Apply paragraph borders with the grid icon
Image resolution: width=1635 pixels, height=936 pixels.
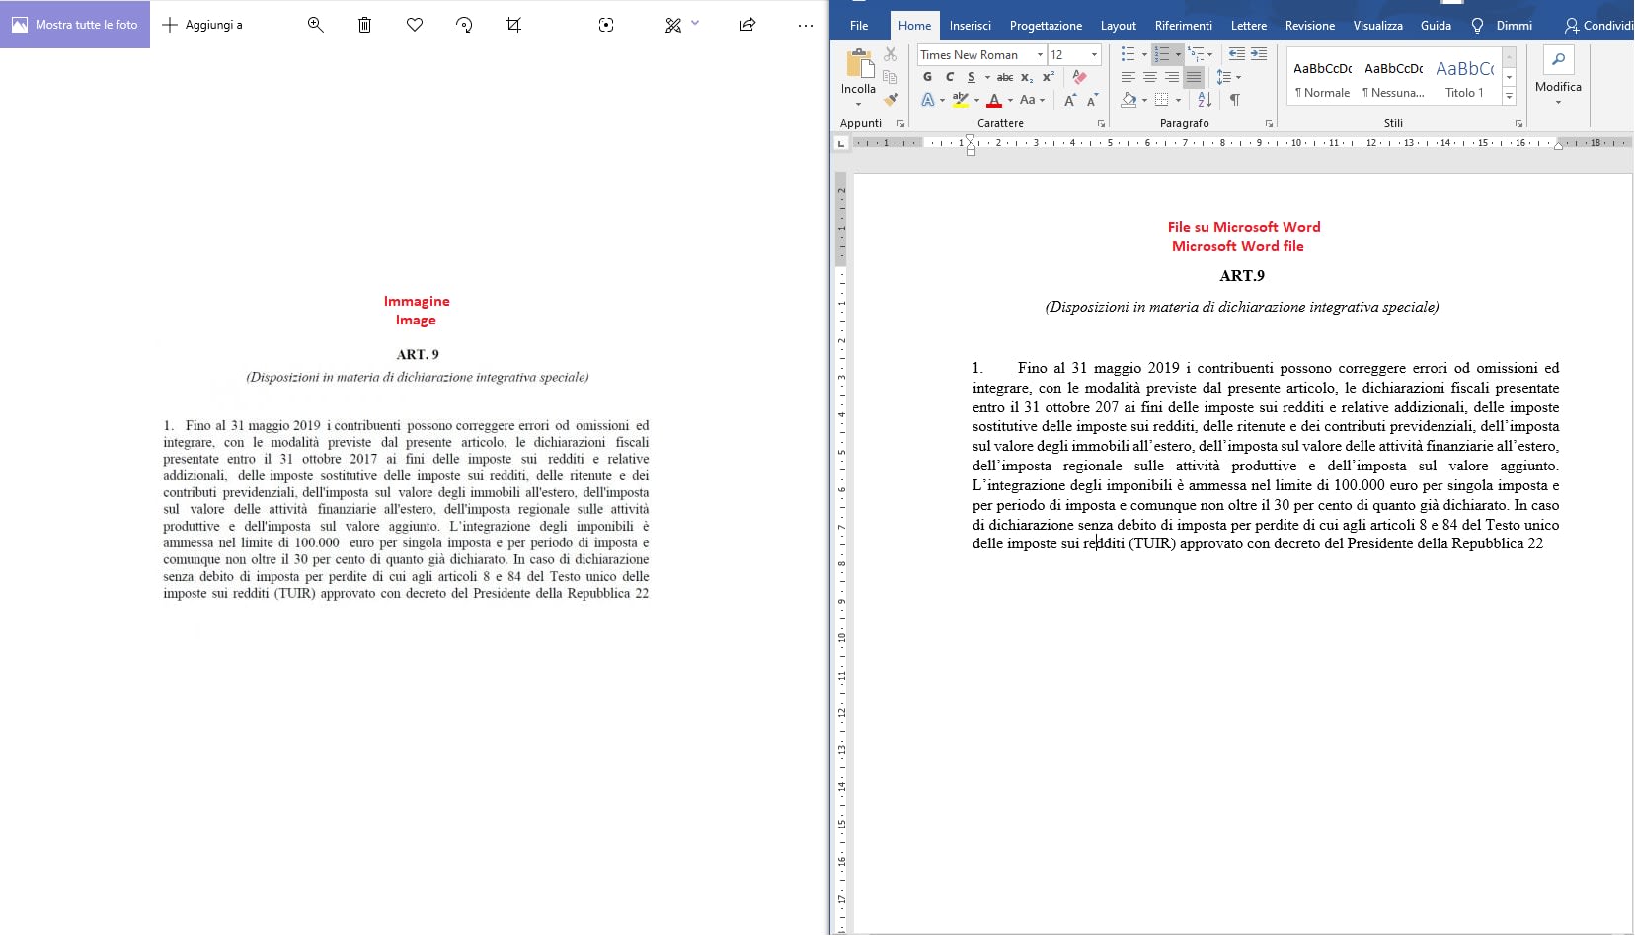click(x=1162, y=100)
